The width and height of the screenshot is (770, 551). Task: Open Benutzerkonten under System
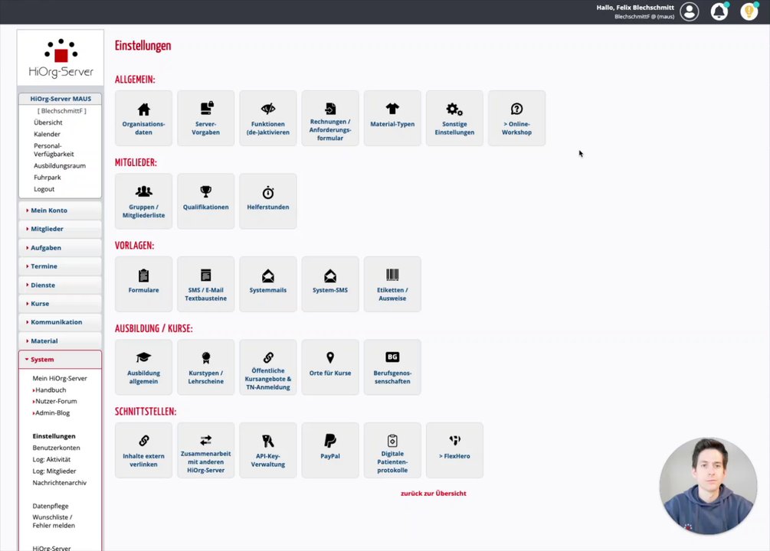[56, 448]
